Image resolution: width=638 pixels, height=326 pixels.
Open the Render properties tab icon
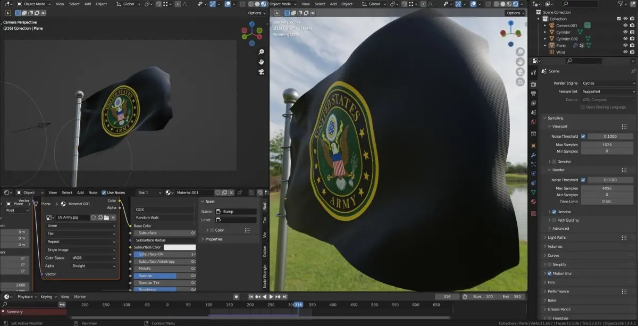[533, 85]
